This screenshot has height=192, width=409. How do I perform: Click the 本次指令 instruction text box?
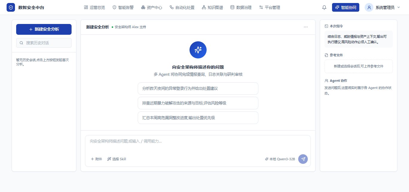click(x=359, y=39)
